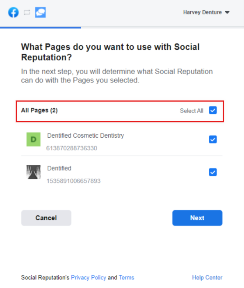Image resolution: width=244 pixels, height=288 pixels.
Task: Select the Dentified Cosmetic Dentistry page name
Action: (86, 136)
